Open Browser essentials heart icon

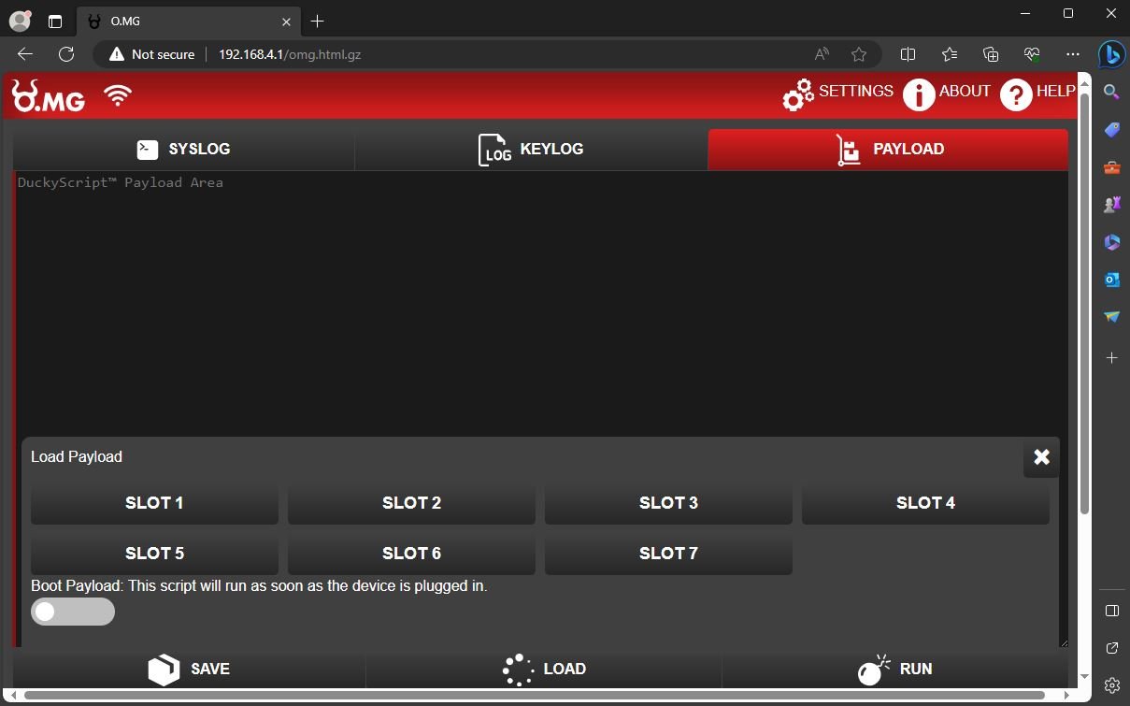[x=1032, y=54]
